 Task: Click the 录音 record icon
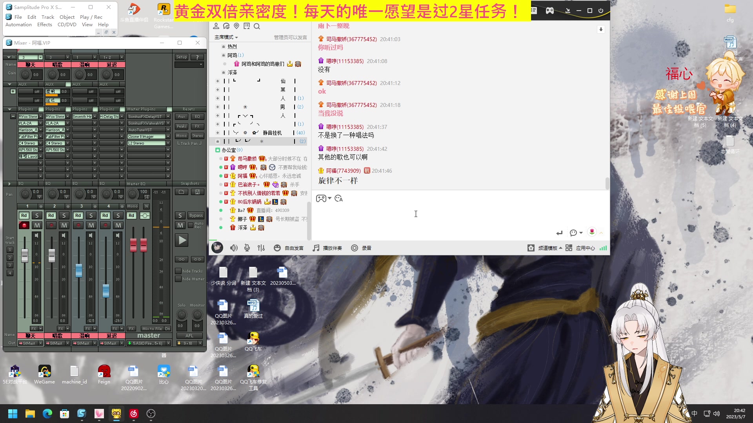pyautogui.click(x=355, y=248)
